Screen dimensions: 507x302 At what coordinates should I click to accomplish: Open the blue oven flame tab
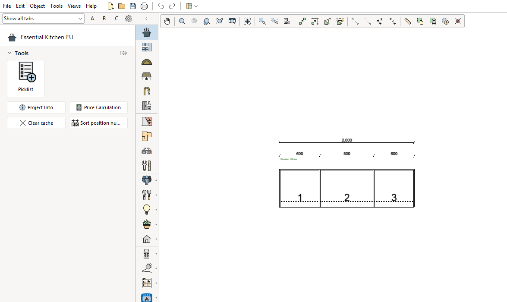coord(146,298)
